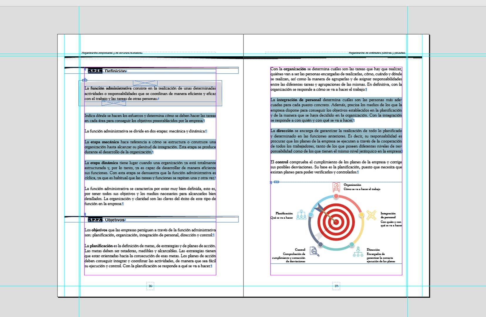486x317 pixels.
Task: Select the upper empty placeholder frame in the gray box
Action: click(145, 83)
